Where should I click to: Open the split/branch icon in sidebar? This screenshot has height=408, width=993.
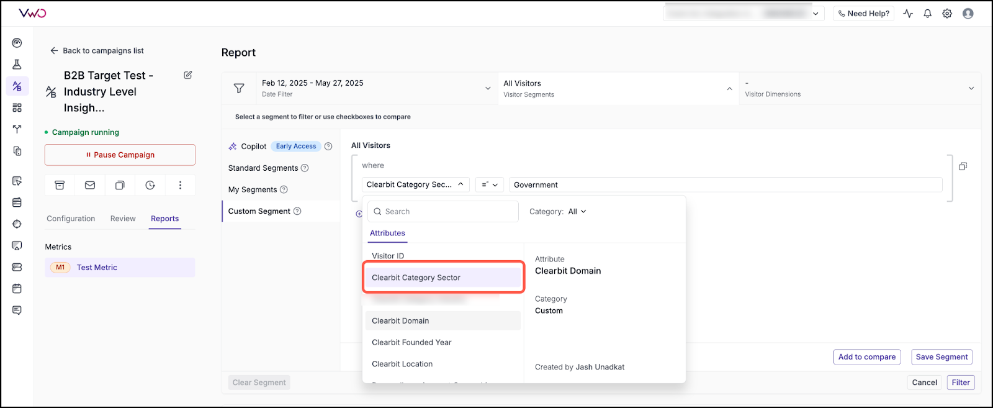(17, 129)
